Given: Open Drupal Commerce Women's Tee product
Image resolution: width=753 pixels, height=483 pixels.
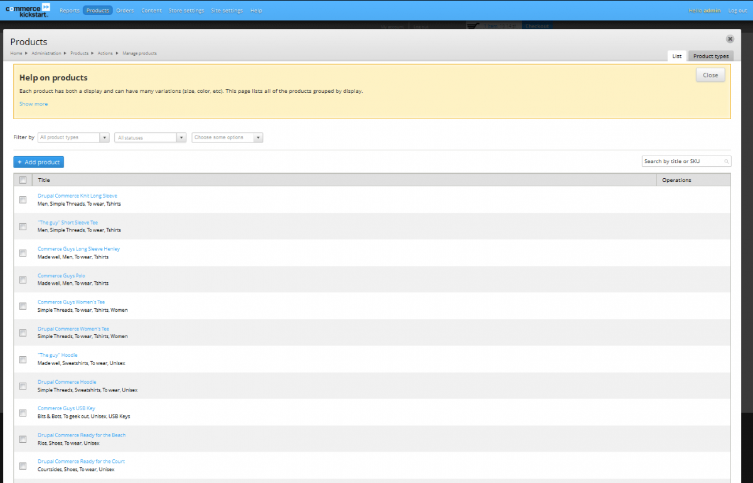Looking at the screenshot, I should click(73, 329).
